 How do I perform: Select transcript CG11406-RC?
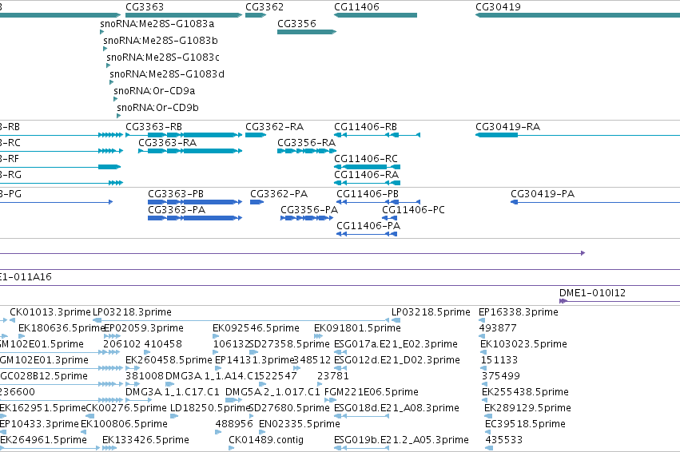(x=367, y=167)
